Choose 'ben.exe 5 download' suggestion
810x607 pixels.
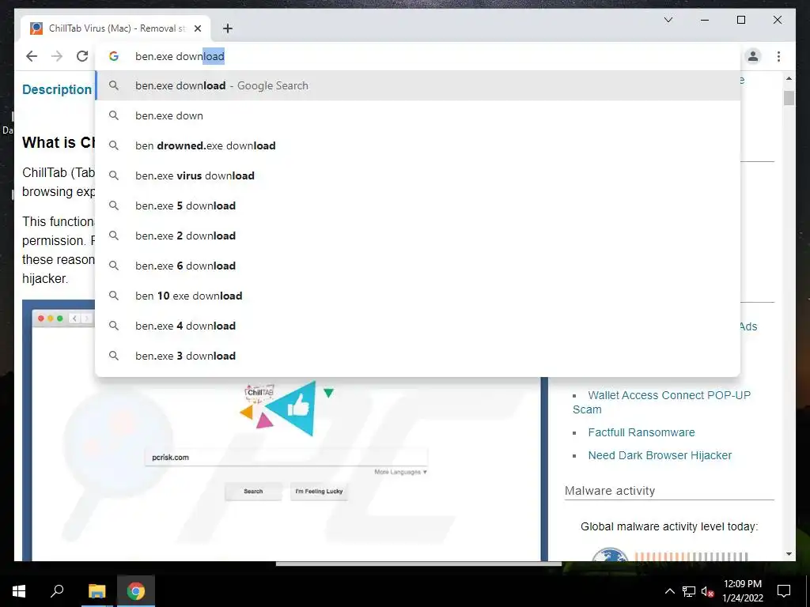click(418, 205)
